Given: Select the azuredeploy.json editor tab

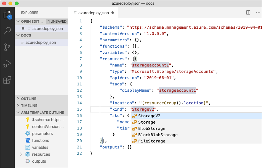Looking at the screenshot, I should (x=93, y=13).
